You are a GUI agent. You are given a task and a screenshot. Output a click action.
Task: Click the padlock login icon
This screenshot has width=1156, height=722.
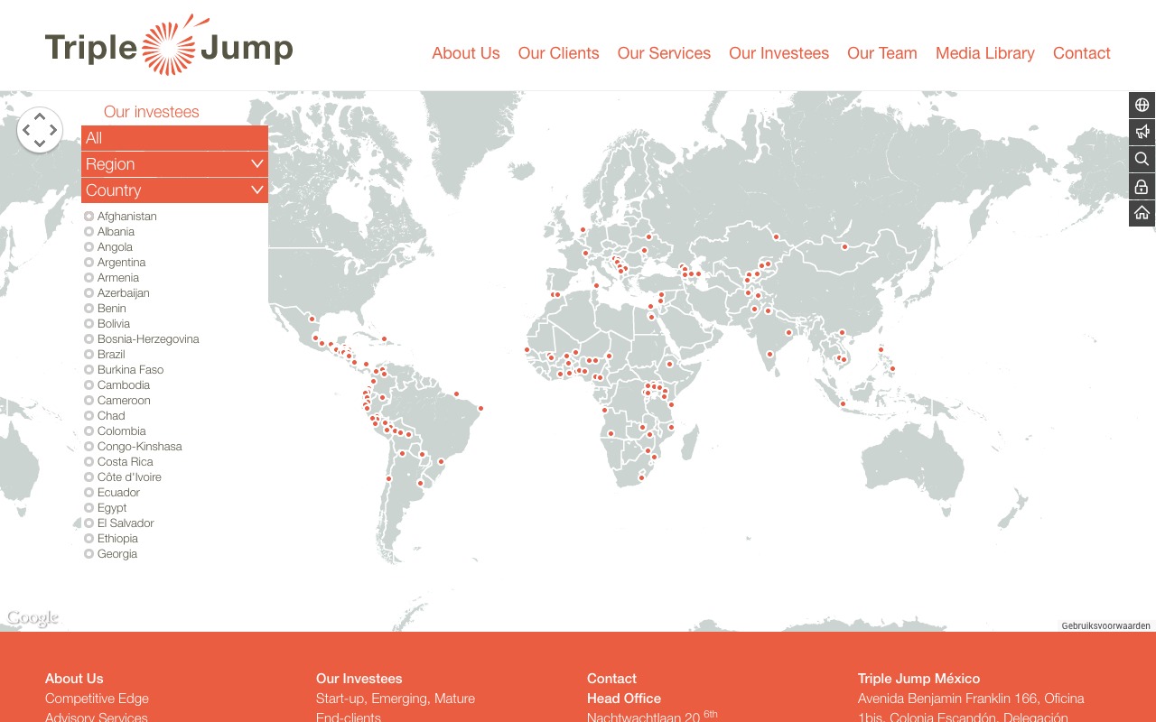(1142, 186)
